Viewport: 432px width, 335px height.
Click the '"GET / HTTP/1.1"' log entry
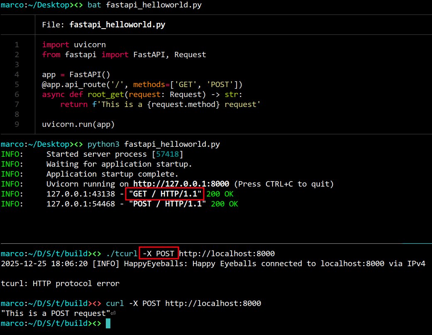click(x=165, y=194)
